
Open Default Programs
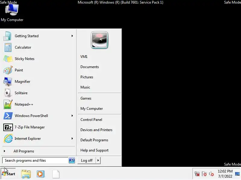pos(94,140)
